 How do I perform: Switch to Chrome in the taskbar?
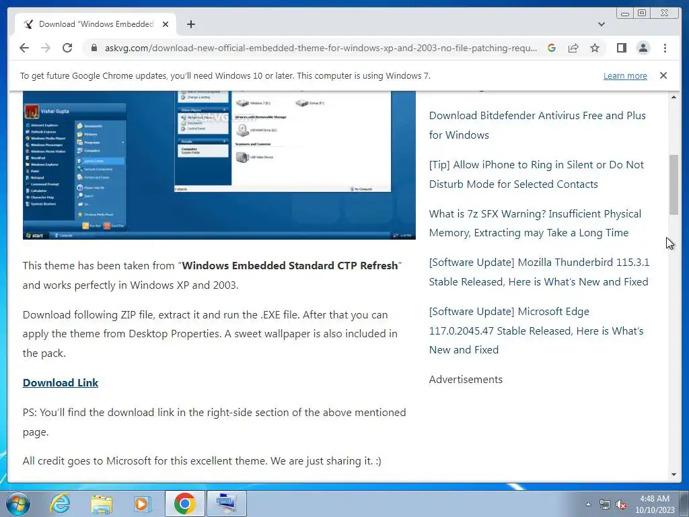(x=184, y=504)
